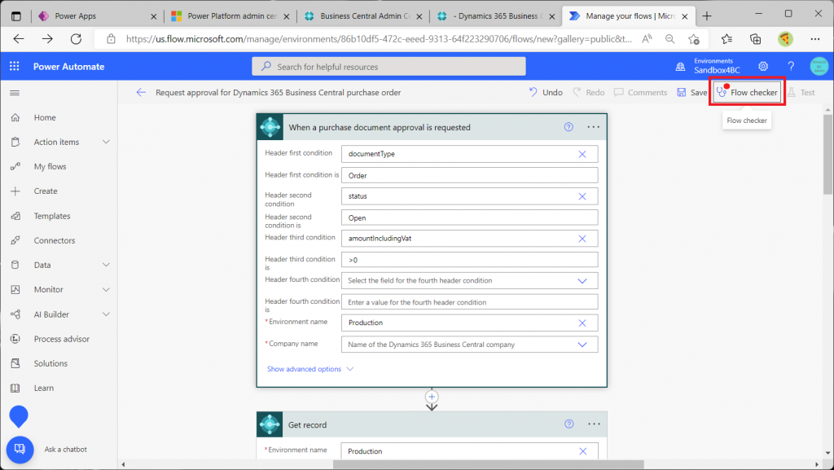834x470 pixels.
Task: Open the Settings gear icon
Action: [x=763, y=67]
